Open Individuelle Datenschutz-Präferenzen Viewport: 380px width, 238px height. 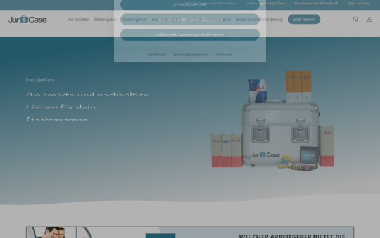coord(190,34)
